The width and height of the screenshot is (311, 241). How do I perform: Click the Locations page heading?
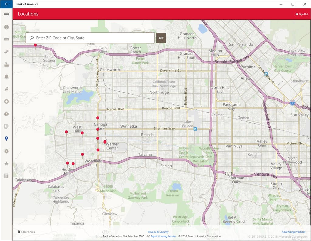tap(28, 14)
